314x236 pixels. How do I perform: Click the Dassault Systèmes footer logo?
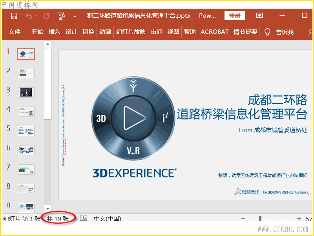coord(272,192)
